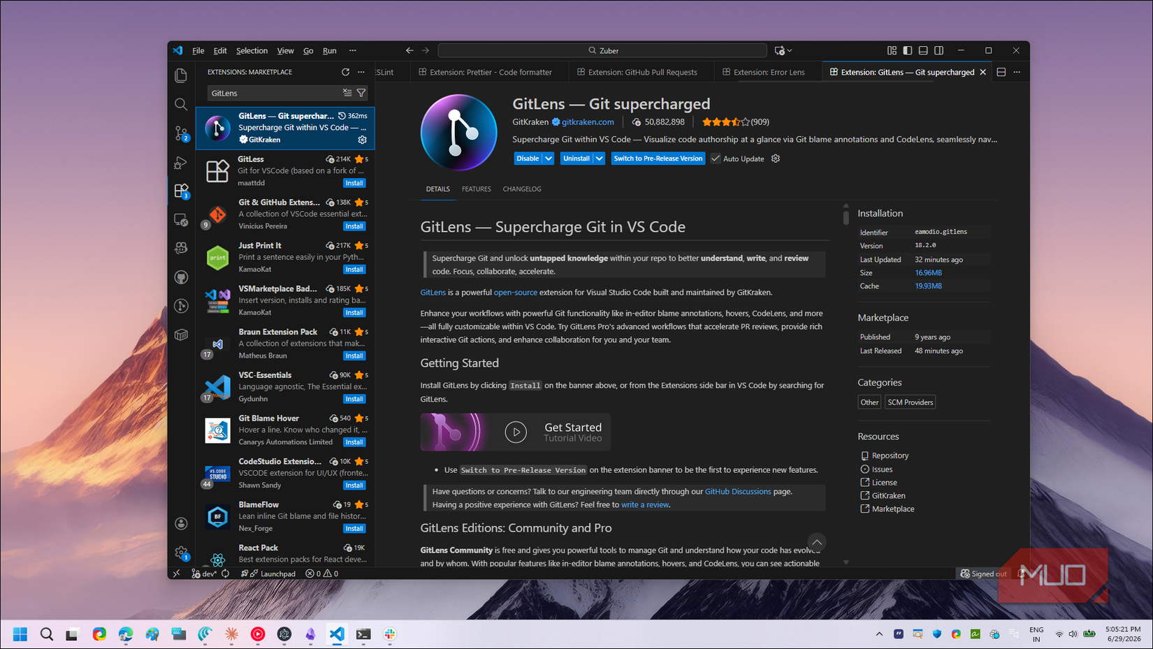Image resolution: width=1153 pixels, height=649 pixels.
Task: Click the SCM Providers category tag
Action: click(910, 402)
